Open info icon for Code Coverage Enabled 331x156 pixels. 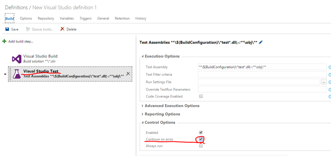pyautogui.click(x=329, y=97)
